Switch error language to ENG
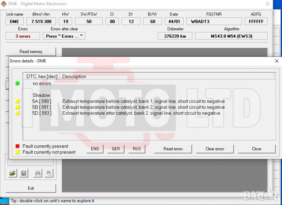 click(x=95, y=149)
